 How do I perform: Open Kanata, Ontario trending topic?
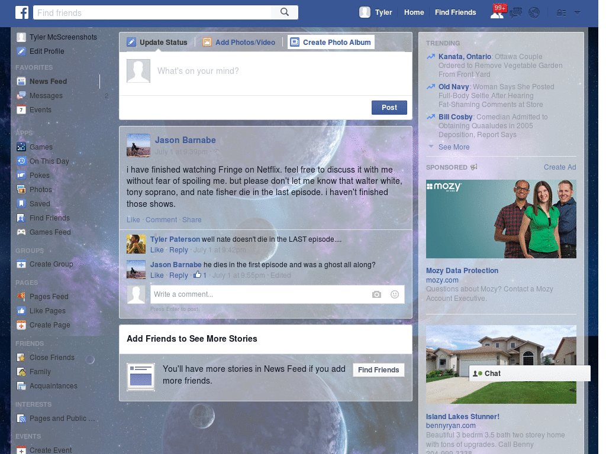point(465,56)
